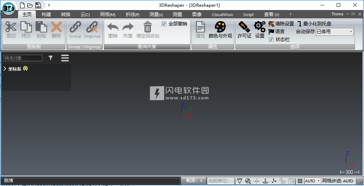Open 颜色与外观 palette
This screenshot has width=364, height=186.
[x=220, y=27]
